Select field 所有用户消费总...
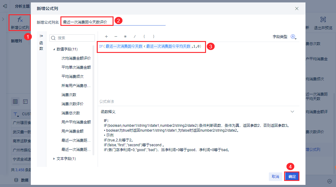 [76, 86]
